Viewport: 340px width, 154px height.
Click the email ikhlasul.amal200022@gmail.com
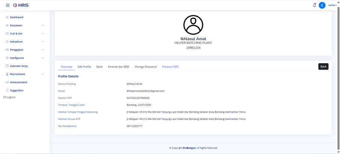pyautogui.click(x=146, y=91)
